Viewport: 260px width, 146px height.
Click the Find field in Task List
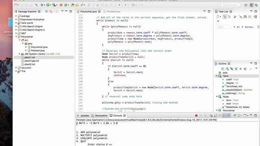coord(223,27)
